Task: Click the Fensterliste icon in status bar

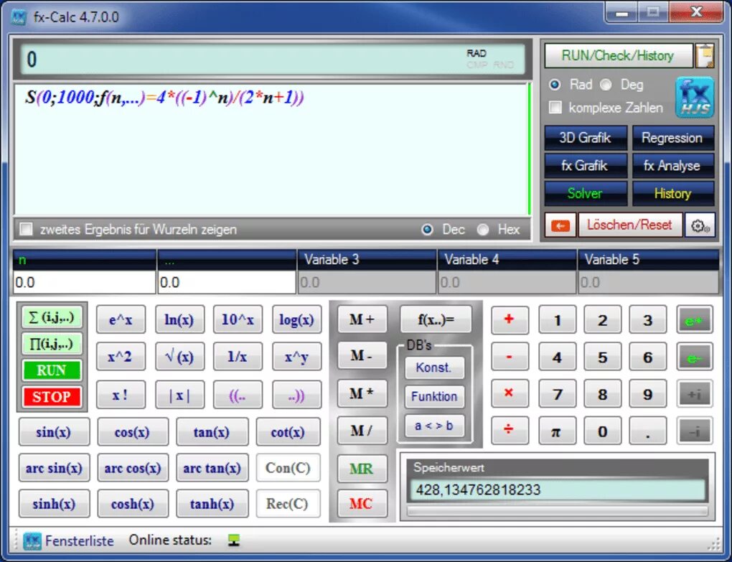Action: click(32, 541)
